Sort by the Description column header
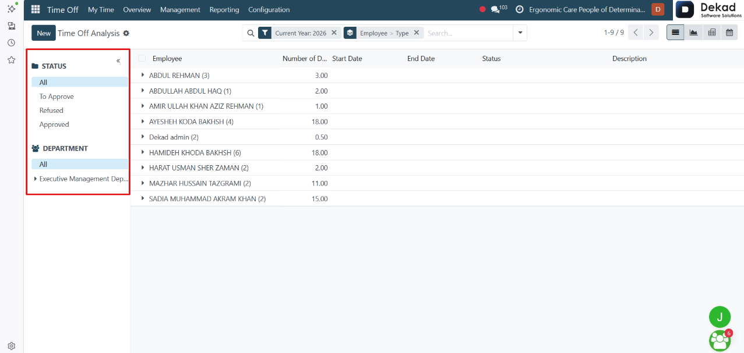This screenshot has height=353, width=744. pyautogui.click(x=629, y=58)
